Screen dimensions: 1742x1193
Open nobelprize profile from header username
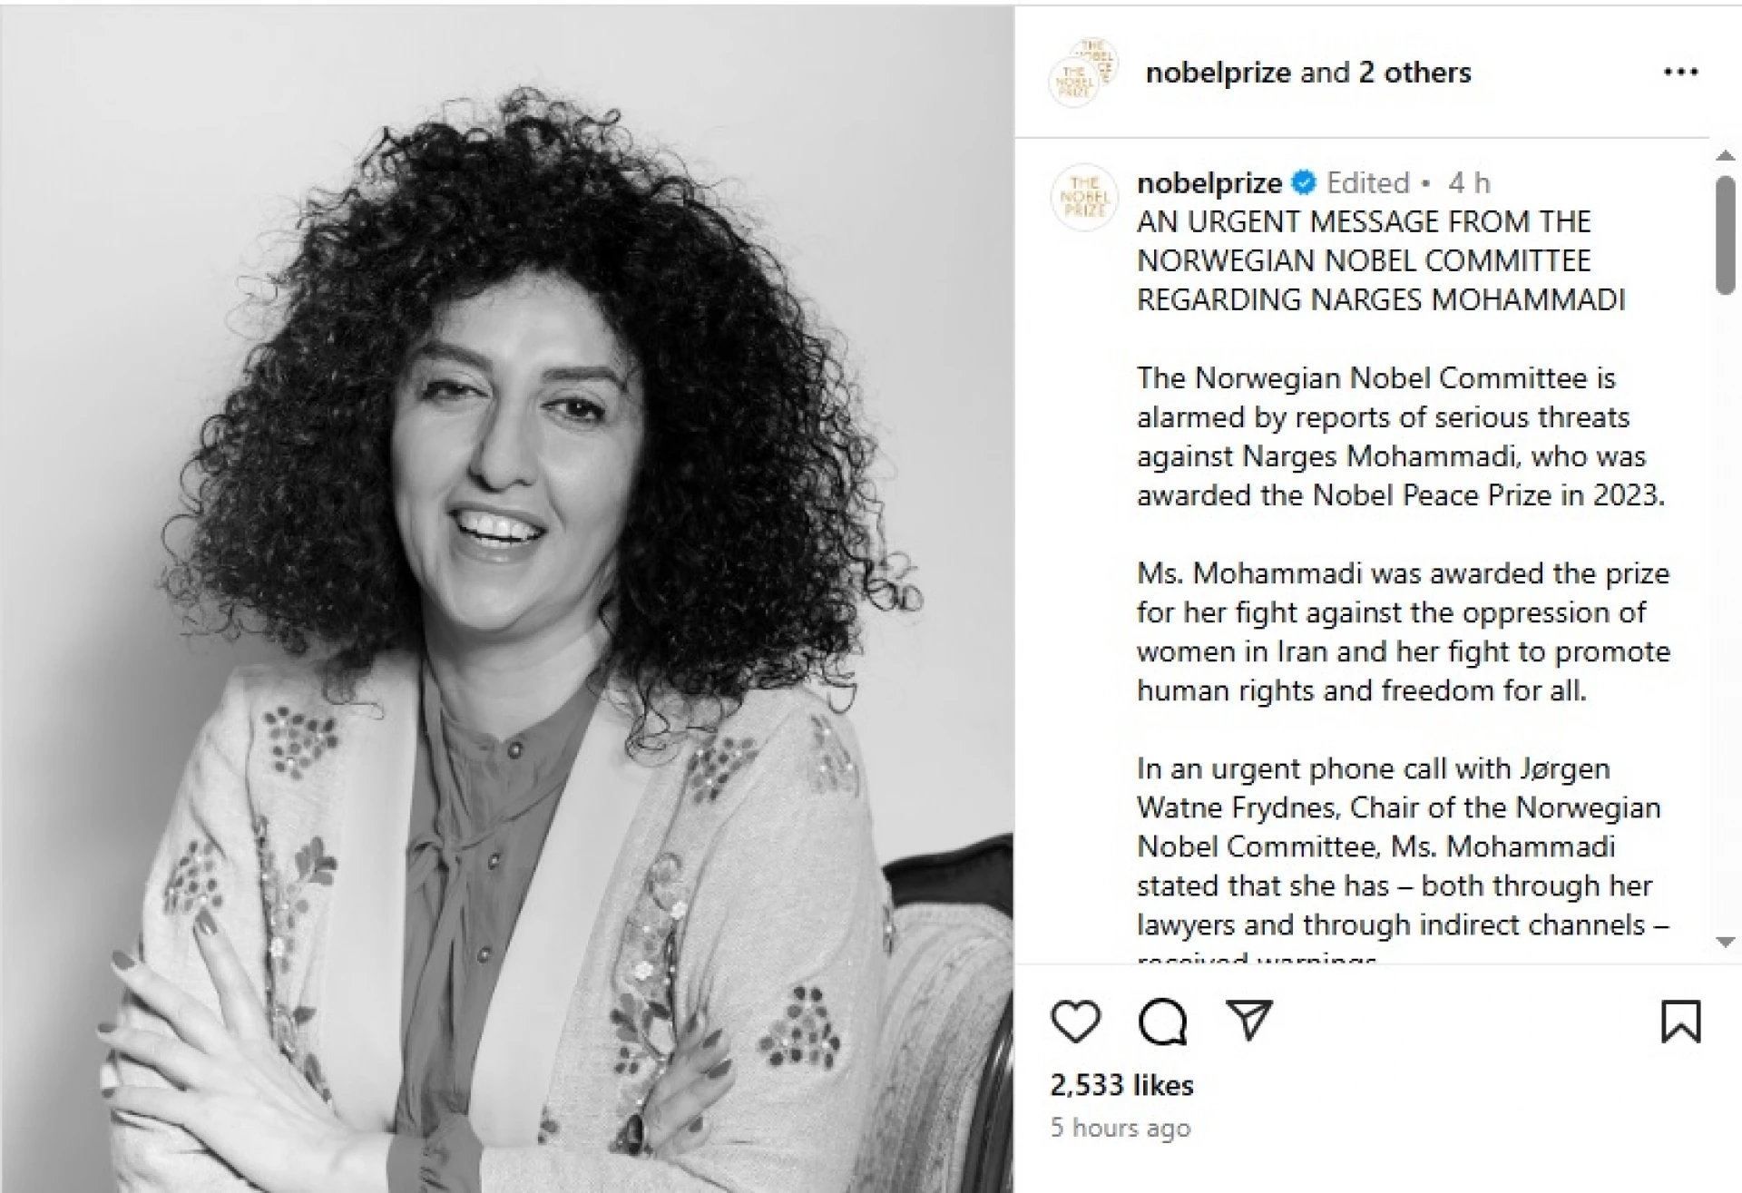[x=1218, y=73]
